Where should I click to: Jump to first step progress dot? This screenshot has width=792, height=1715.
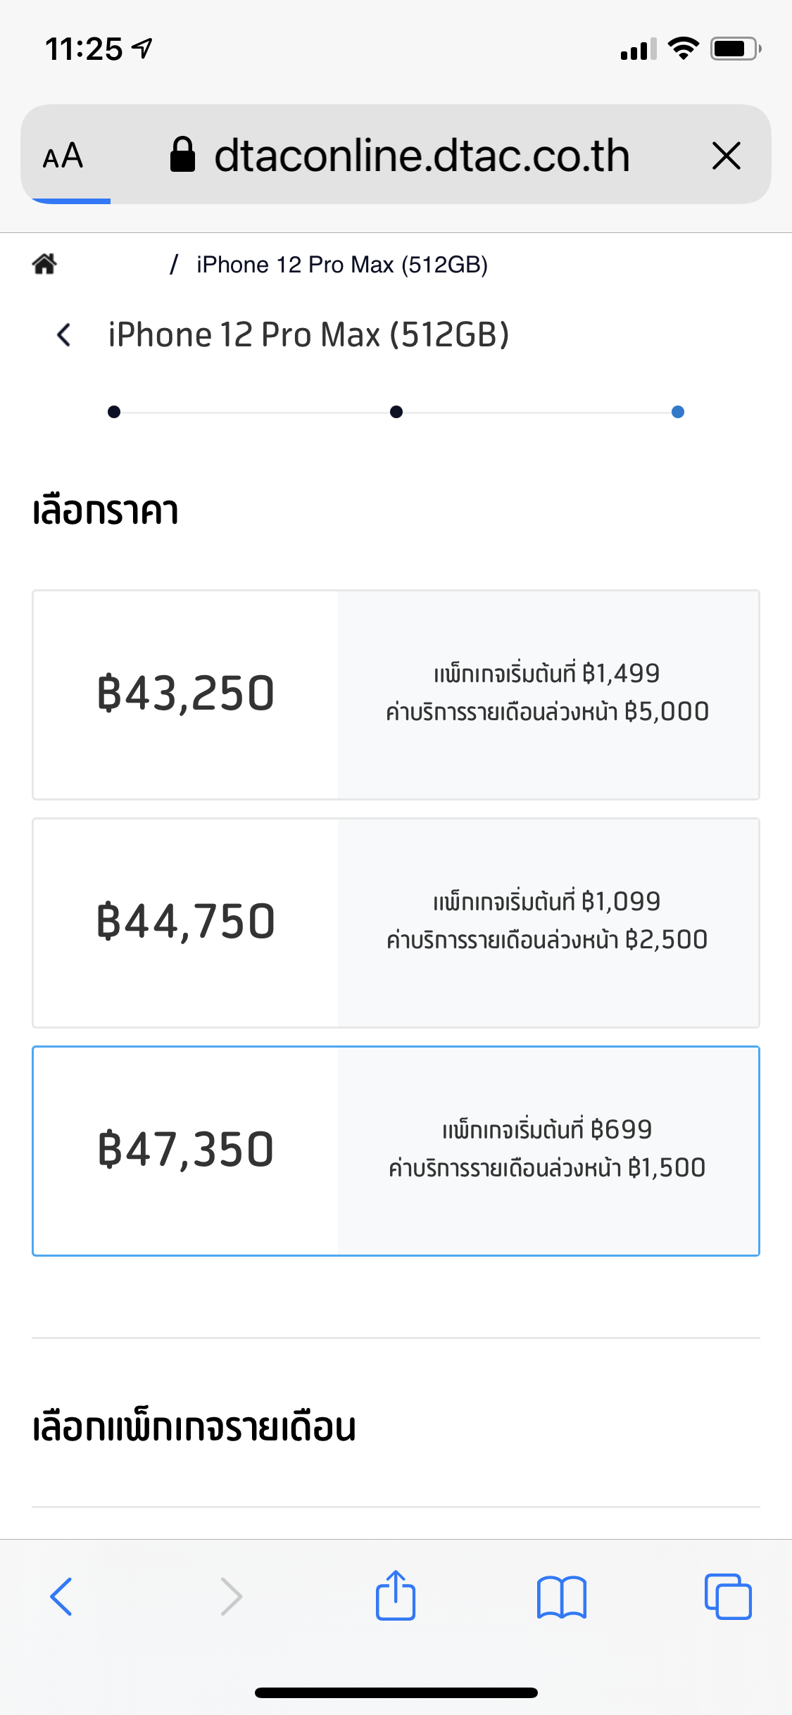click(x=114, y=412)
